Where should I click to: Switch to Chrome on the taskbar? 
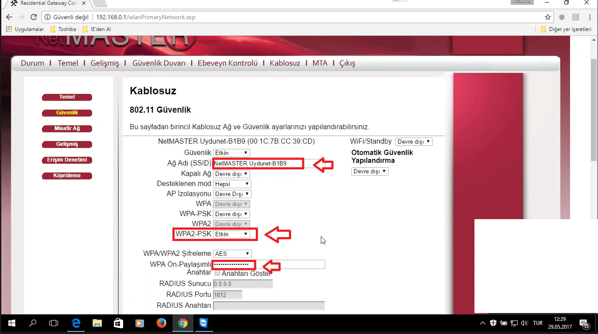pos(182,324)
